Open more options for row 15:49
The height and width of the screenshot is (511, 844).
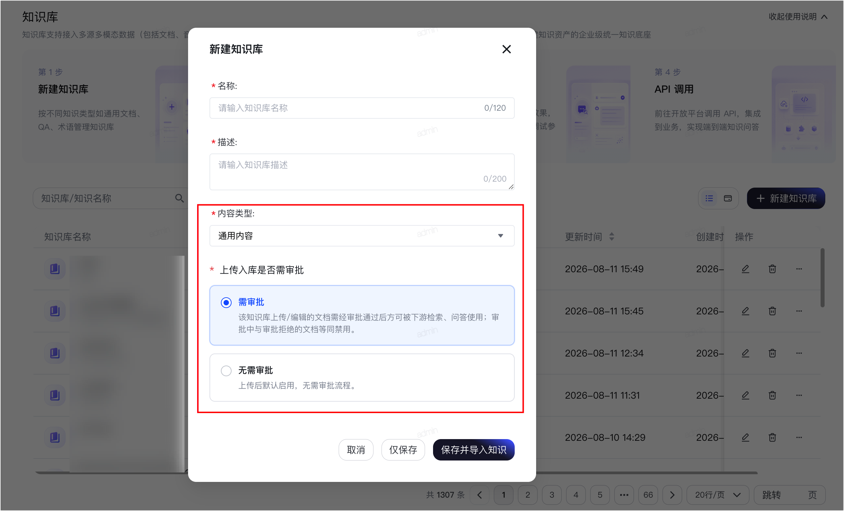(x=799, y=269)
